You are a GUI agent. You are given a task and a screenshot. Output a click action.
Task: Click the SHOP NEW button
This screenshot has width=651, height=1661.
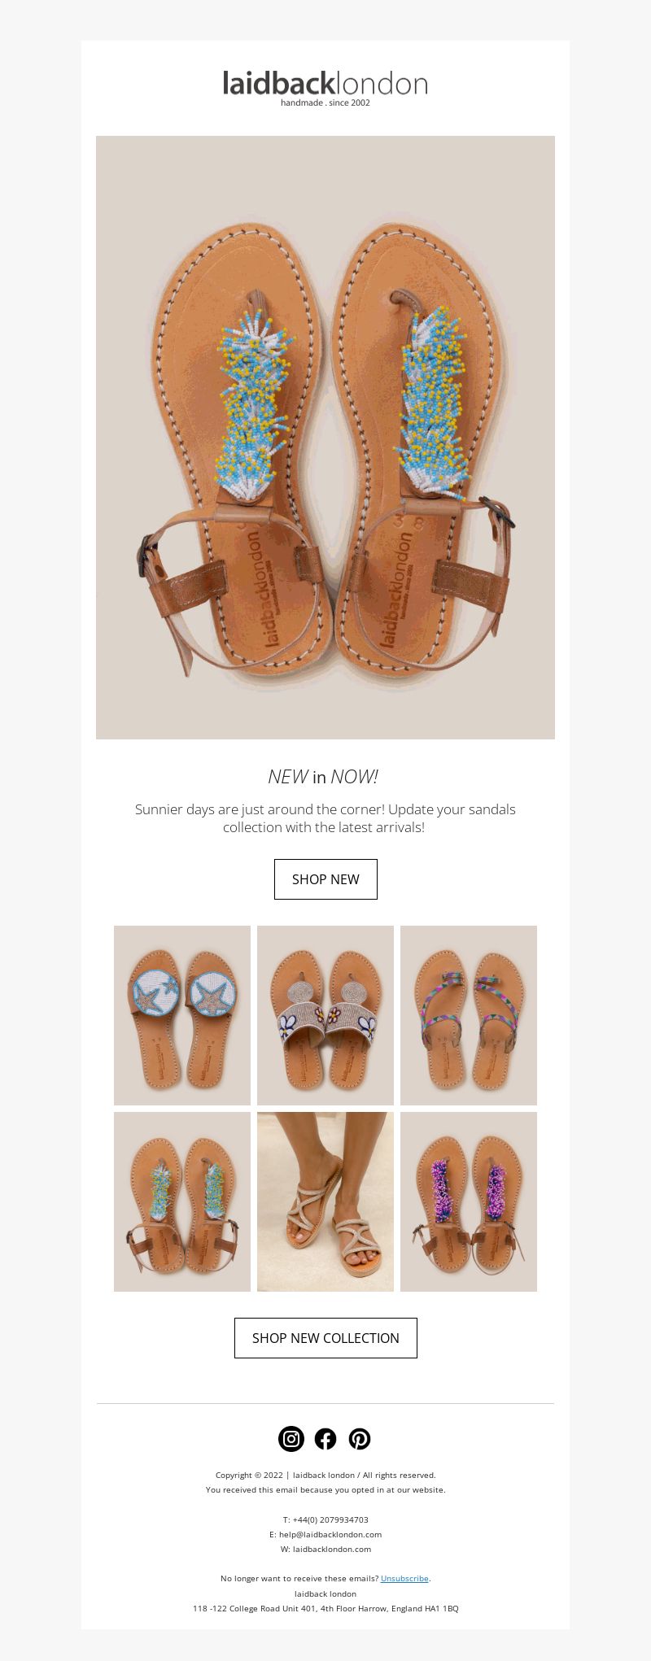pyautogui.click(x=325, y=879)
